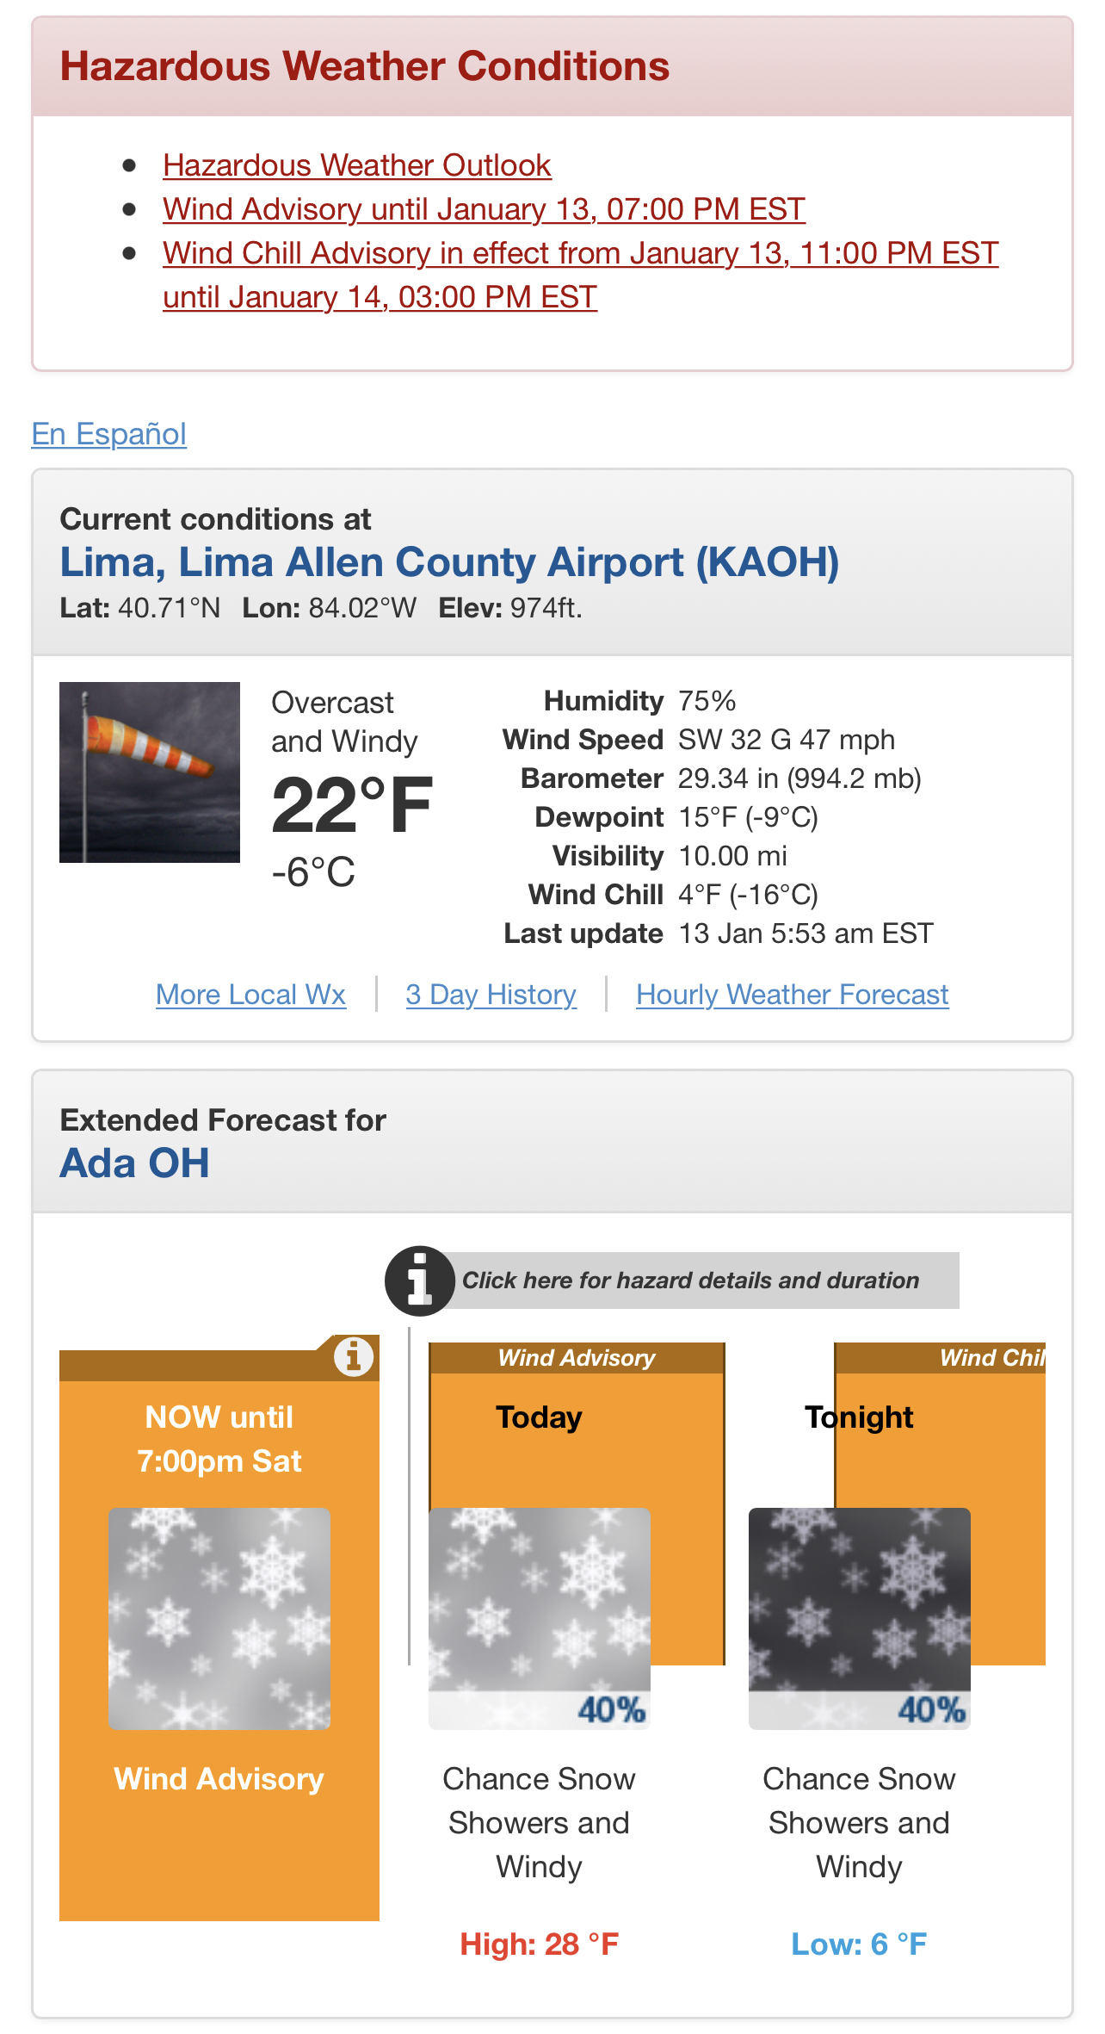Open Wind Advisory until January 13 link

click(484, 209)
